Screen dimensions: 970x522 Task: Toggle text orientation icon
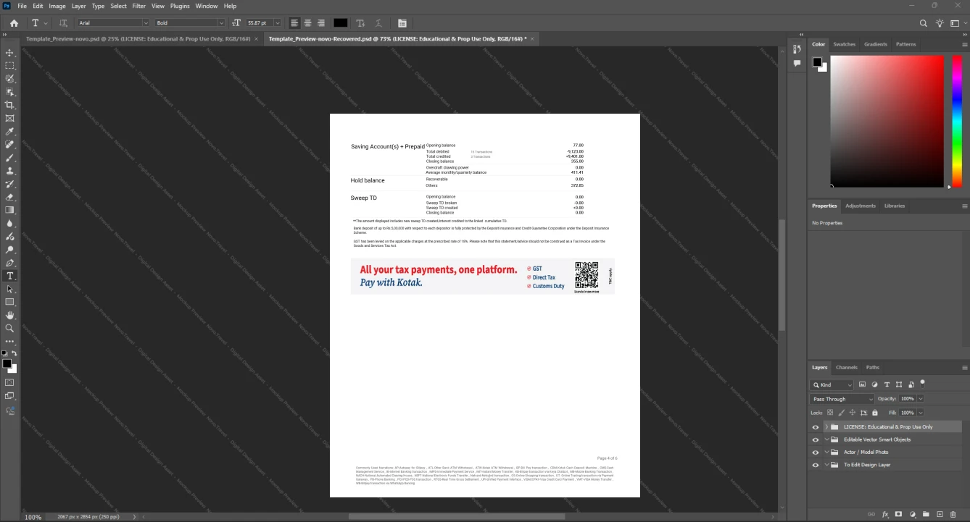[x=63, y=23]
